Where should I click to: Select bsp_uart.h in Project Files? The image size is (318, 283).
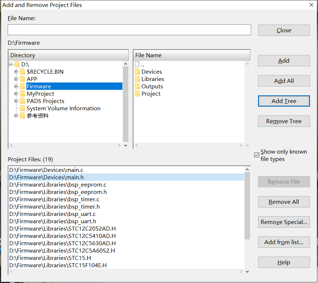tap(126, 221)
